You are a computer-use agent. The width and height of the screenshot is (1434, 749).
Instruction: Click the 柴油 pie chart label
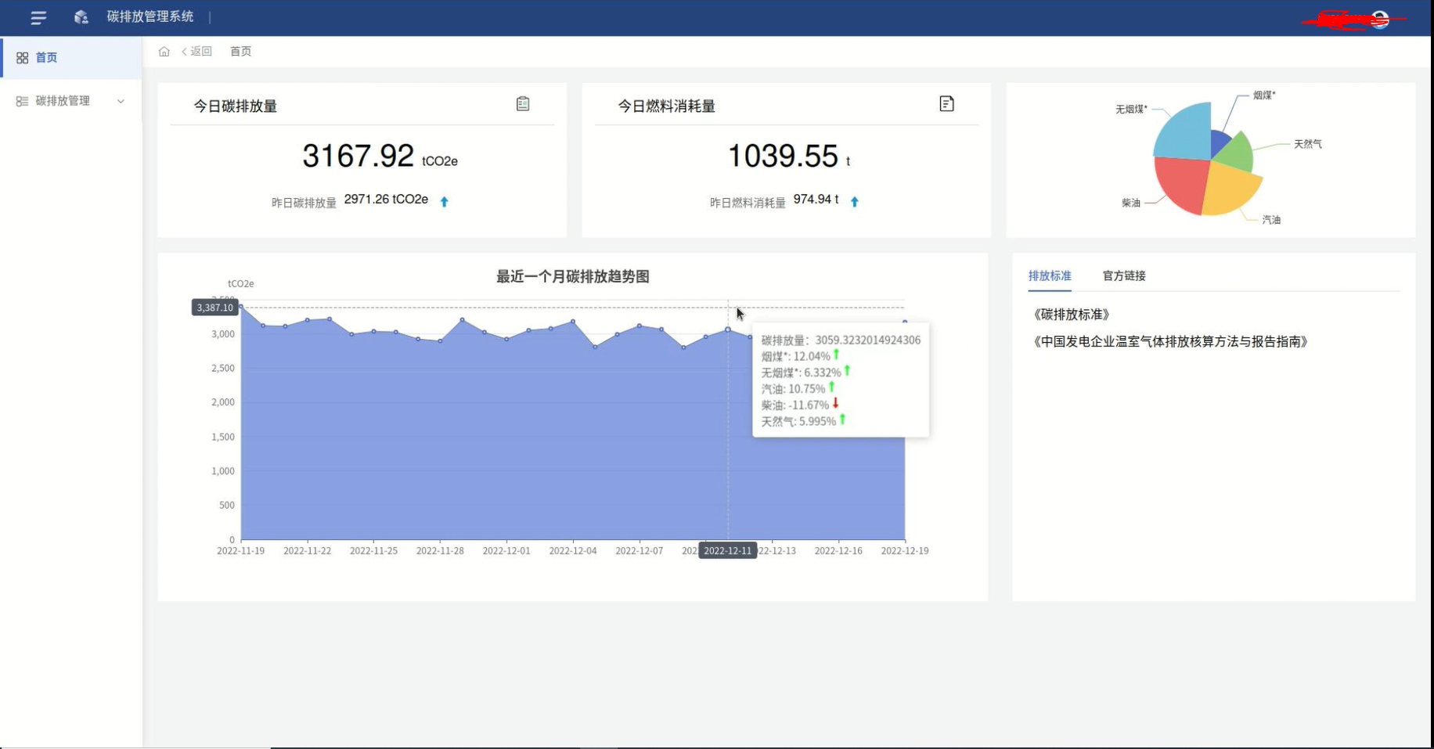click(x=1131, y=203)
